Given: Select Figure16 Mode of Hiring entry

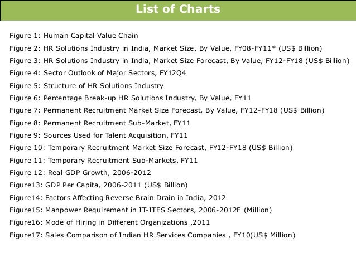Looking at the screenshot, I should point(110,222).
